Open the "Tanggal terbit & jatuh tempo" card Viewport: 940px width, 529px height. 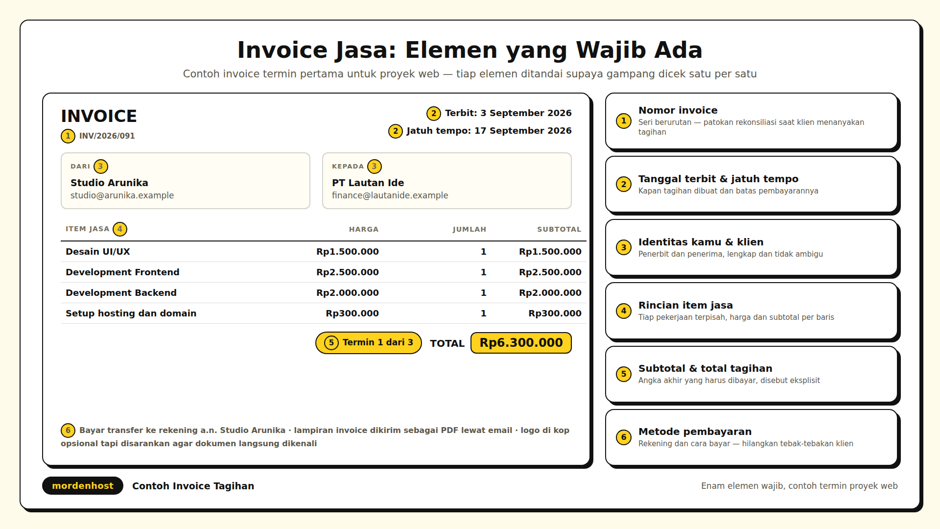(x=752, y=184)
